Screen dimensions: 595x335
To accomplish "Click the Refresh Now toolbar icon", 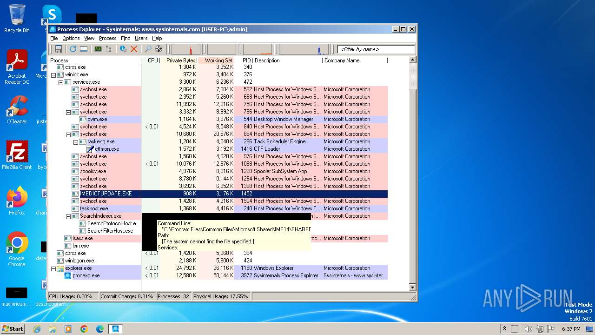I will [73, 49].
